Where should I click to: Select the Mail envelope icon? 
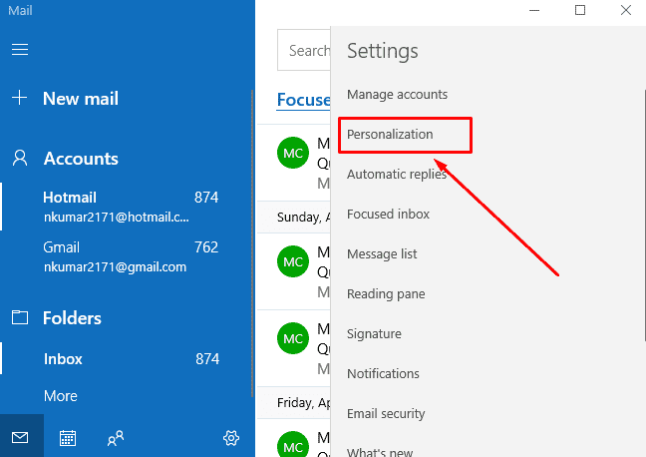click(21, 437)
